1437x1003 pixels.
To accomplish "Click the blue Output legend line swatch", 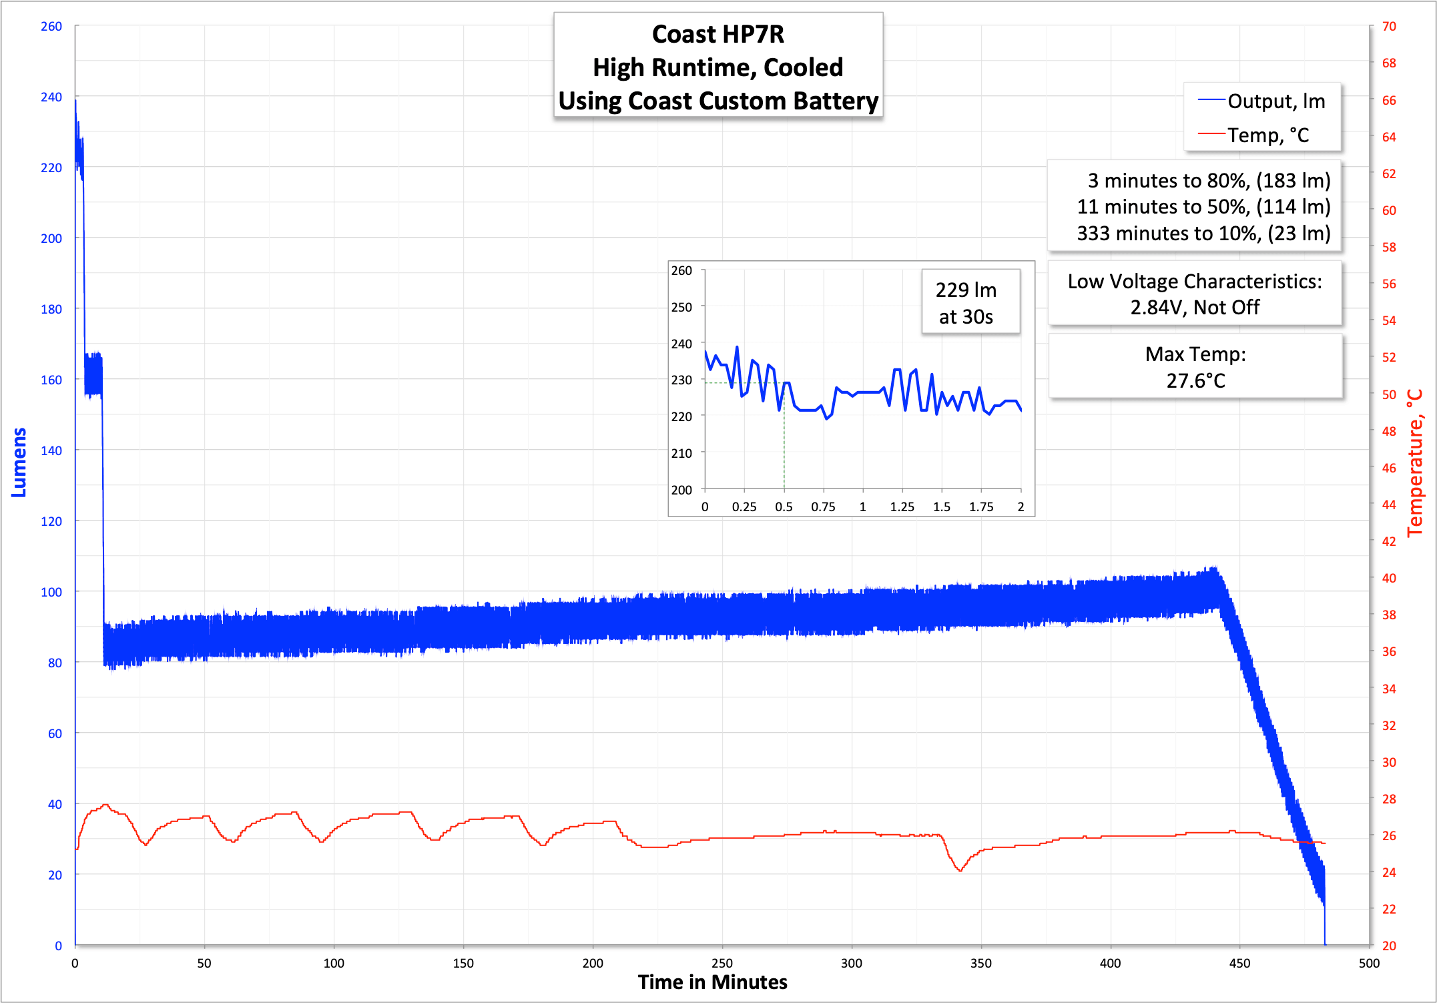I will [x=1211, y=101].
